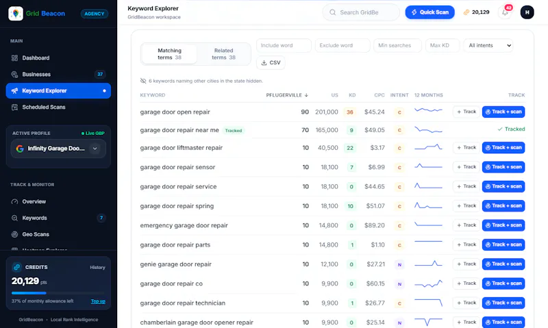Click the hidden keywords eye-slash icon

click(143, 81)
